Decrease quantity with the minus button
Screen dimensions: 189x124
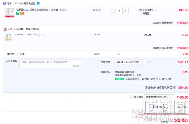113,11
